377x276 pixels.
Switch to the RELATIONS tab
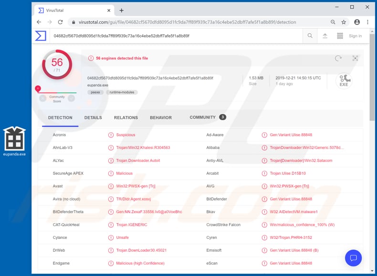(126, 118)
